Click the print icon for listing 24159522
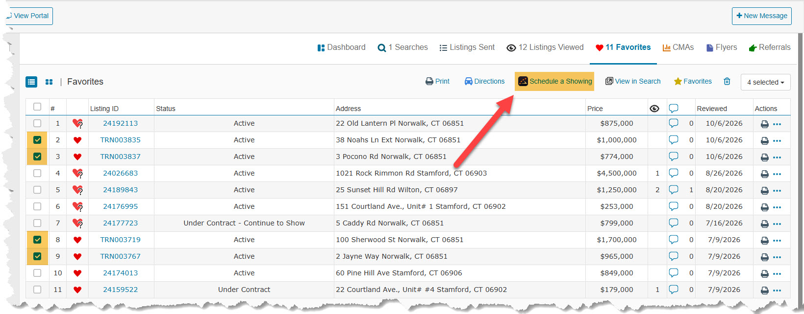 point(764,291)
